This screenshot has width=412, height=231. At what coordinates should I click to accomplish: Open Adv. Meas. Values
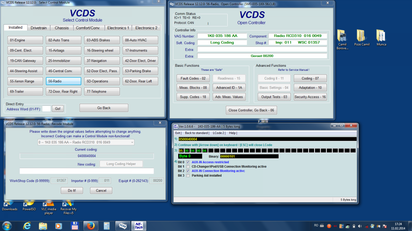[229, 97]
